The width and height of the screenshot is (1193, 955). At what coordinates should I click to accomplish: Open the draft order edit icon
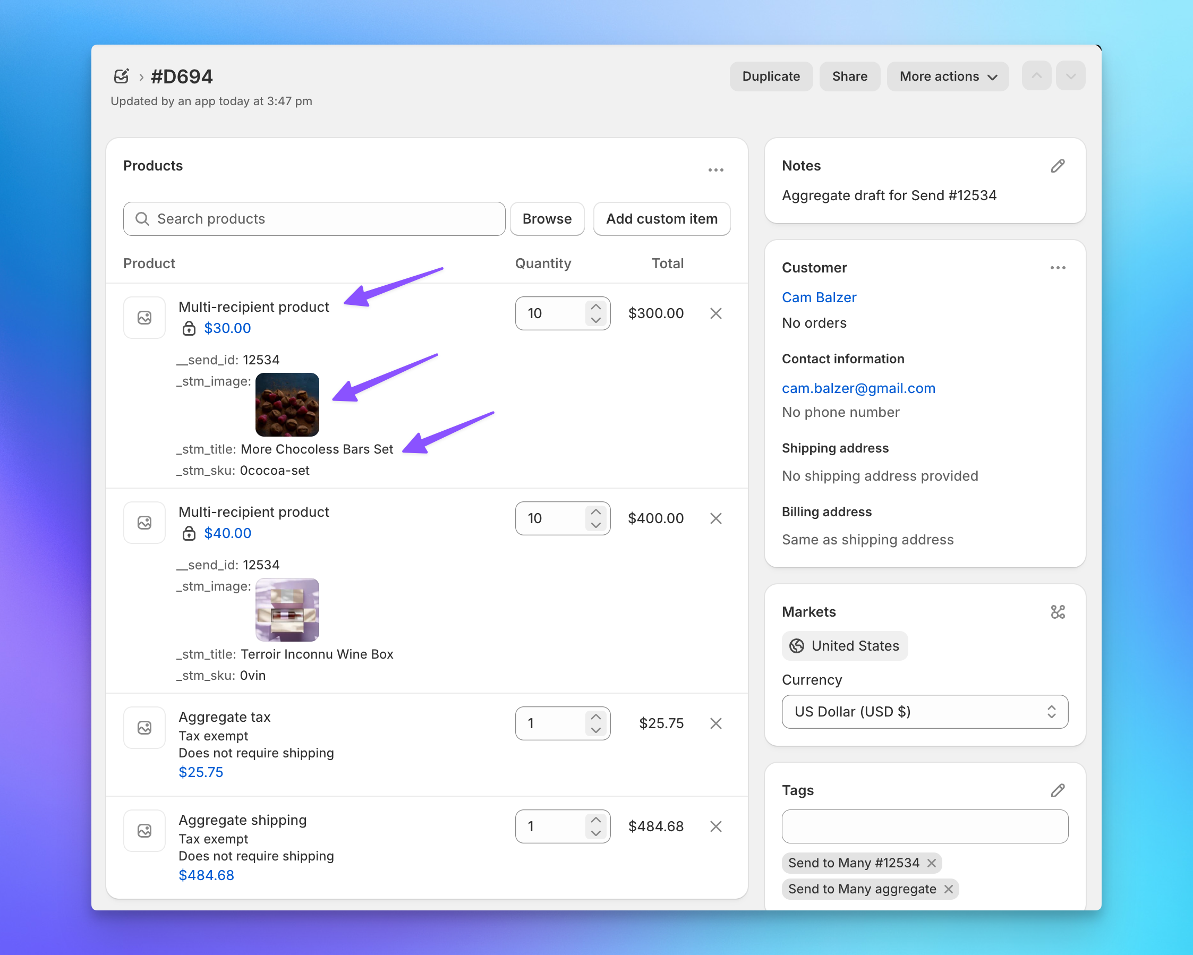[122, 76]
